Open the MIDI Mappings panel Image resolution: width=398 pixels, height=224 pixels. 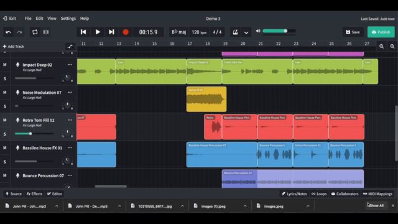coord(377,194)
